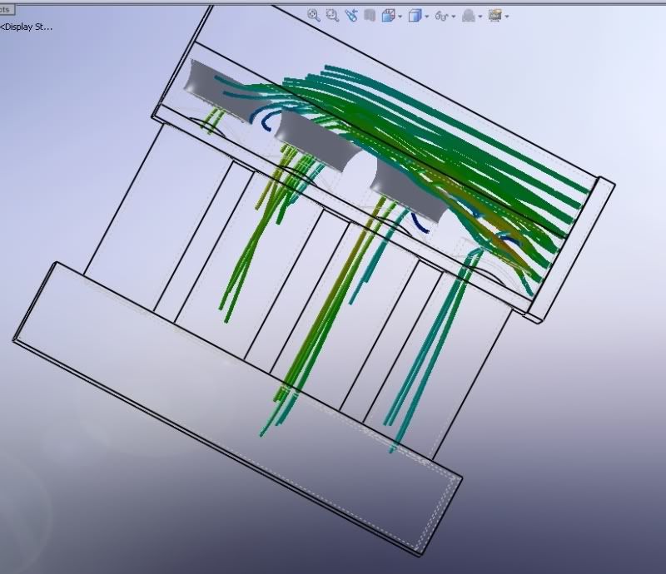Click the Previous View icon
Screen dimensions: 666x574
353,14
